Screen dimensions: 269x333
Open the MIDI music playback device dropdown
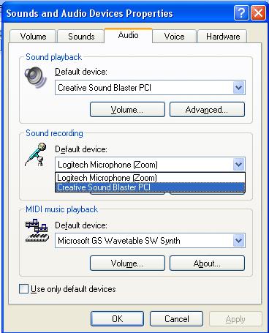coord(238,241)
